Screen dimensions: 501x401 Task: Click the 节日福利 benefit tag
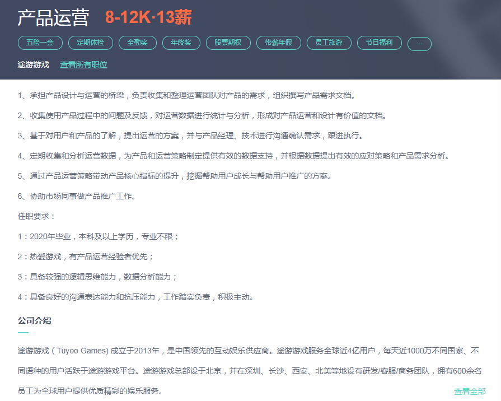tap(380, 43)
